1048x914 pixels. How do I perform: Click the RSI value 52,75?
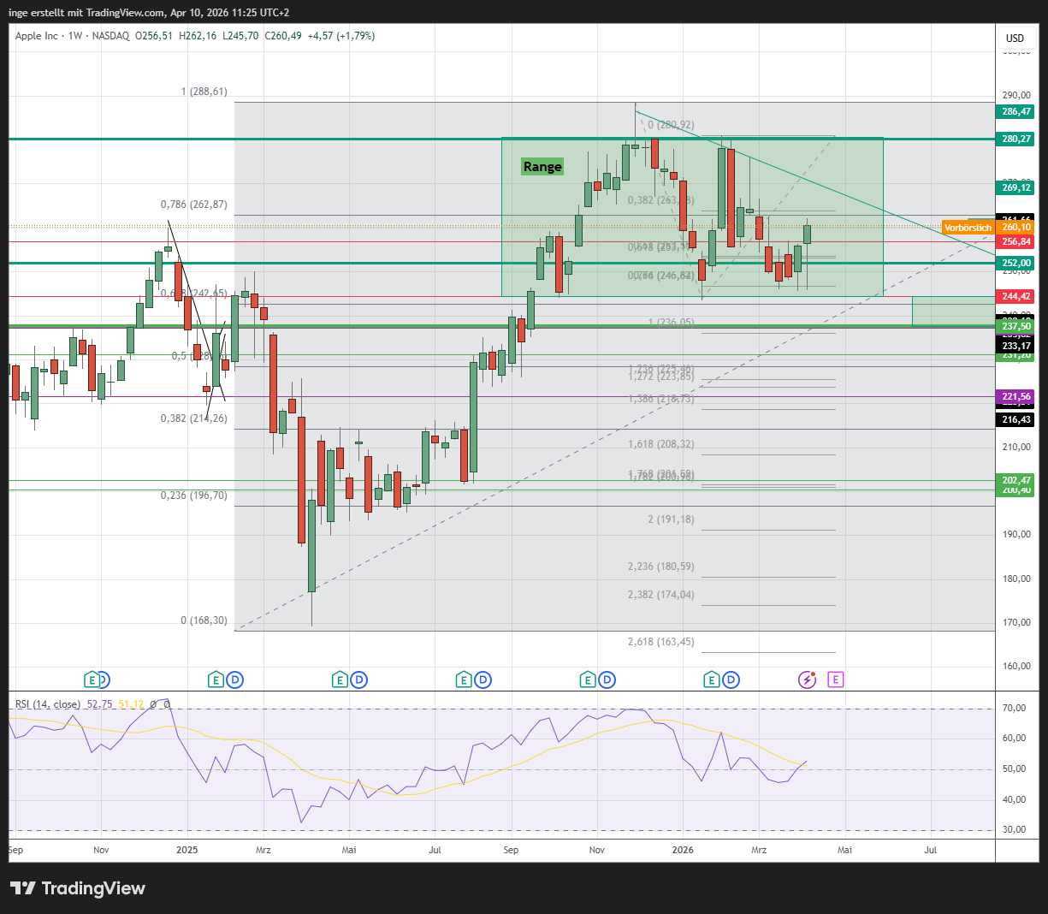tap(99, 704)
